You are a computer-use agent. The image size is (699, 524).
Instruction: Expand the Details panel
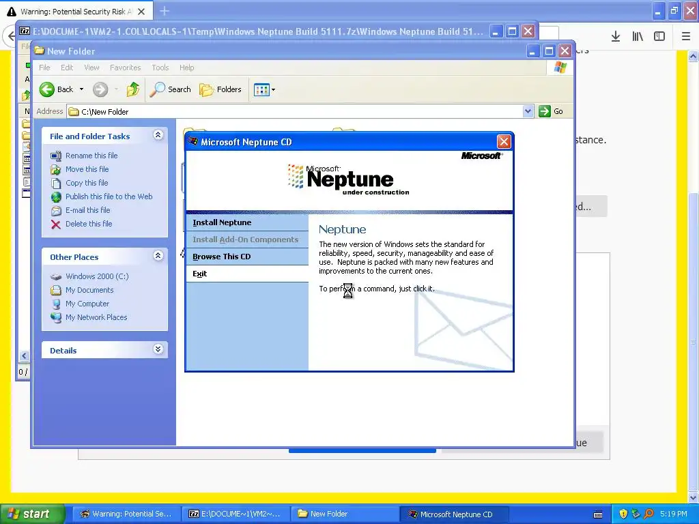click(158, 349)
